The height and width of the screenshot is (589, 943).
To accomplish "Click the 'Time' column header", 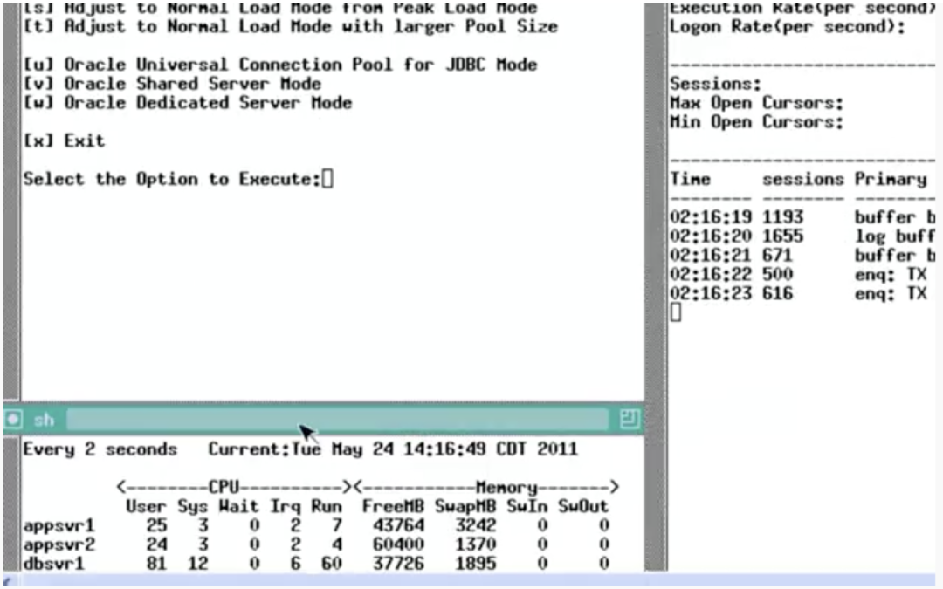I will pos(691,179).
